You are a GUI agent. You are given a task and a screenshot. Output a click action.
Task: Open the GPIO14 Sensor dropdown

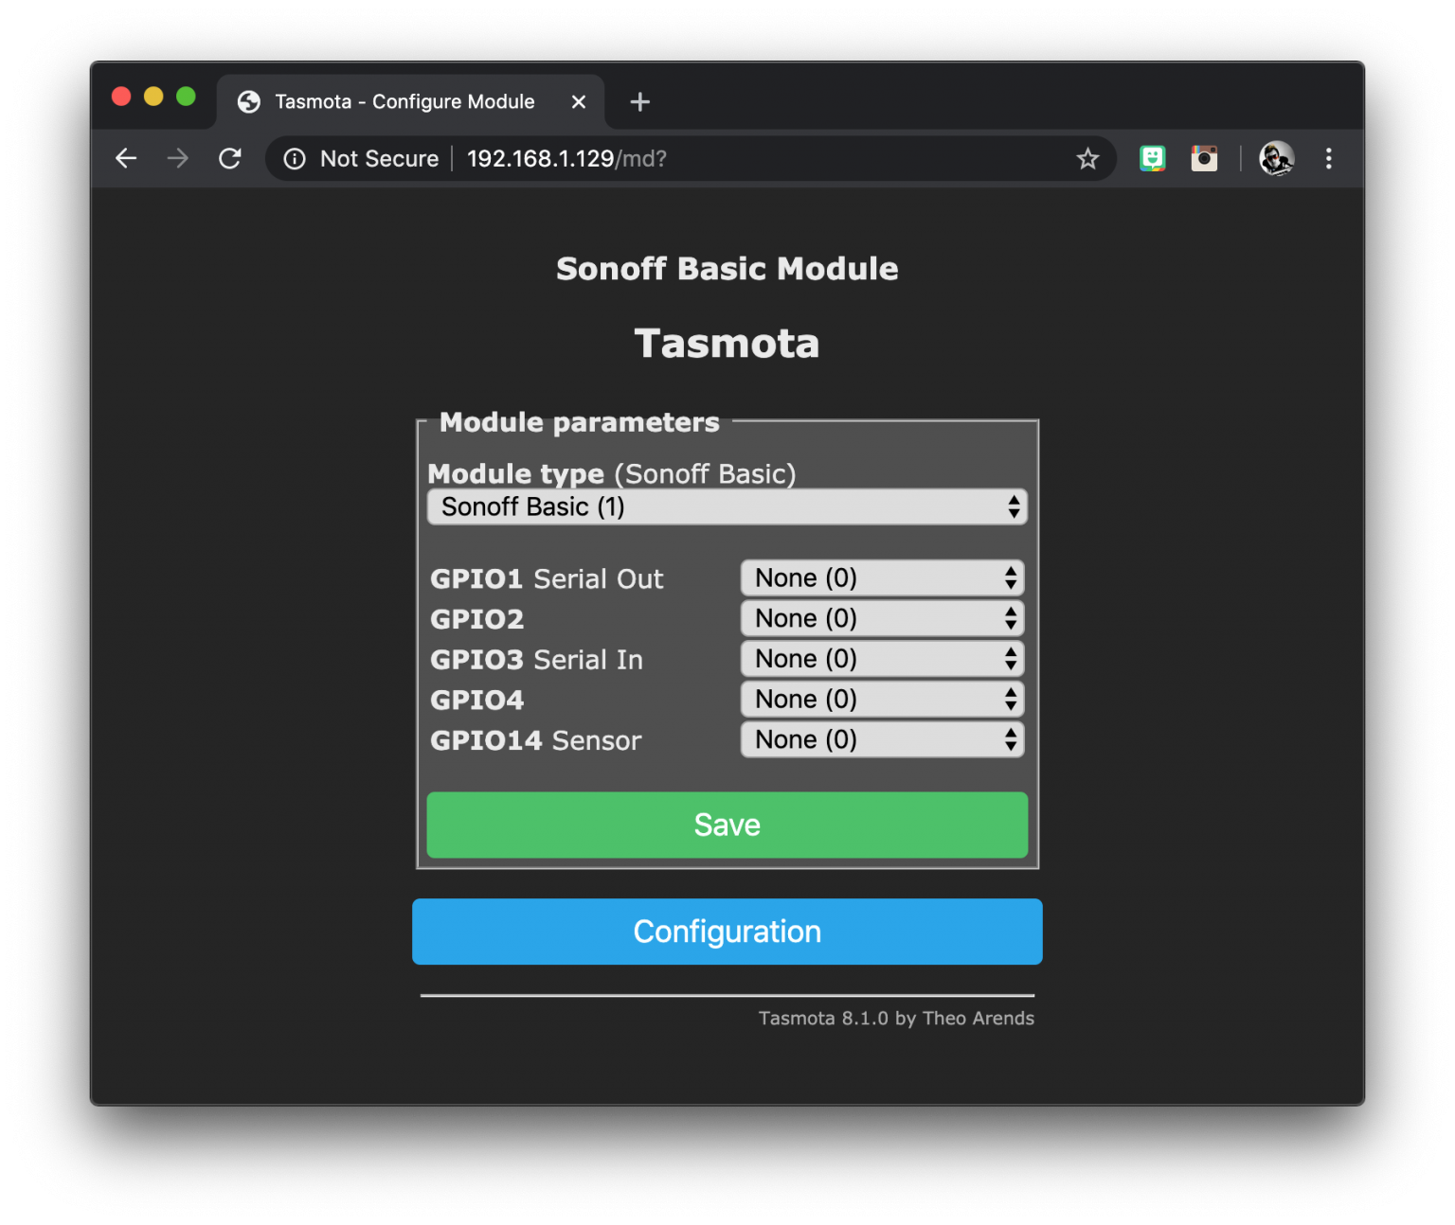[882, 740]
